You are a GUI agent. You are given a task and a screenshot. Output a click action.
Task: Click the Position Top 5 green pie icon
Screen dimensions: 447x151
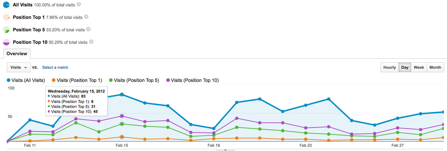pyautogui.click(x=6, y=30)
